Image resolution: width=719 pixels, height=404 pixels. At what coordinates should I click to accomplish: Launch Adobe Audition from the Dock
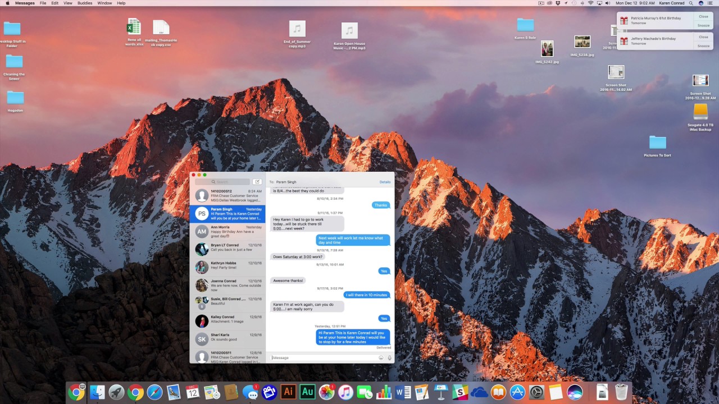pos(307,392)
